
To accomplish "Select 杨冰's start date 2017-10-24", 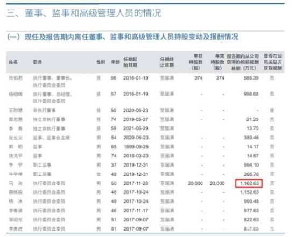I will click(136, 202).
